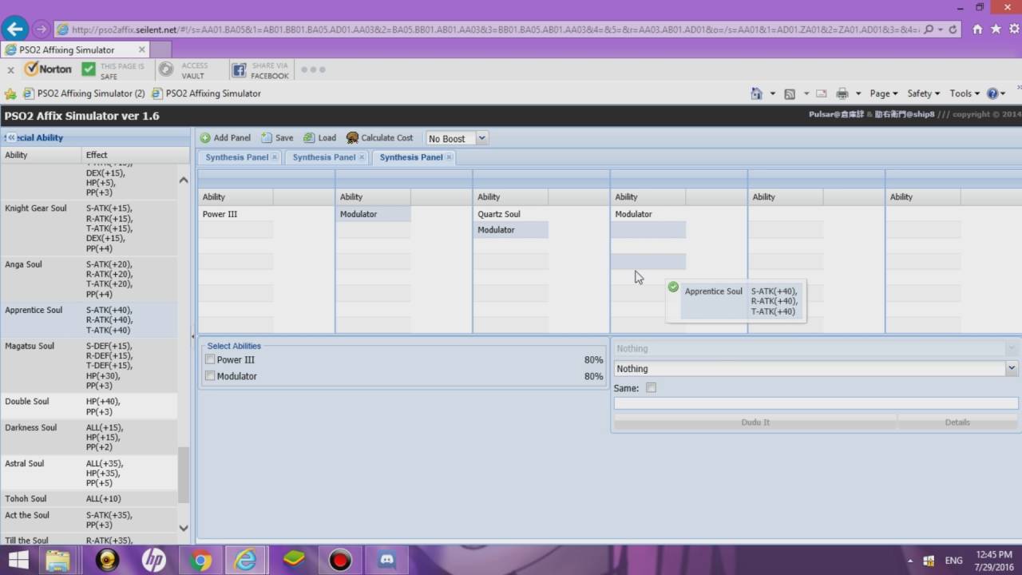The width and height of the screenshot is (1022, 575).
Task: Close the Norton toolbar with the X
Action: tap(10, 70)
